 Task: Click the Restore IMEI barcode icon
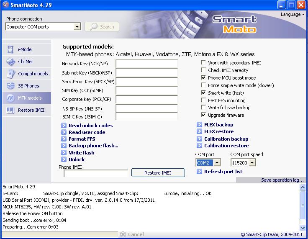click(x=10, y=110)
